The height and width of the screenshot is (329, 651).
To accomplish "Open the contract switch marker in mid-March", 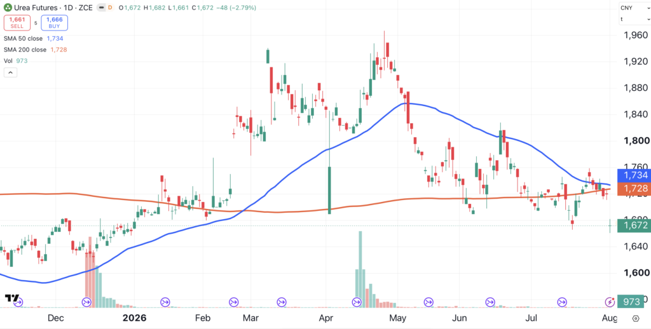I will pyautogui.click(x=282, y=302).
